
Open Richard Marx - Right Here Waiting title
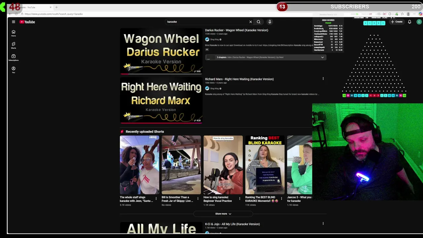pos(239,79)
